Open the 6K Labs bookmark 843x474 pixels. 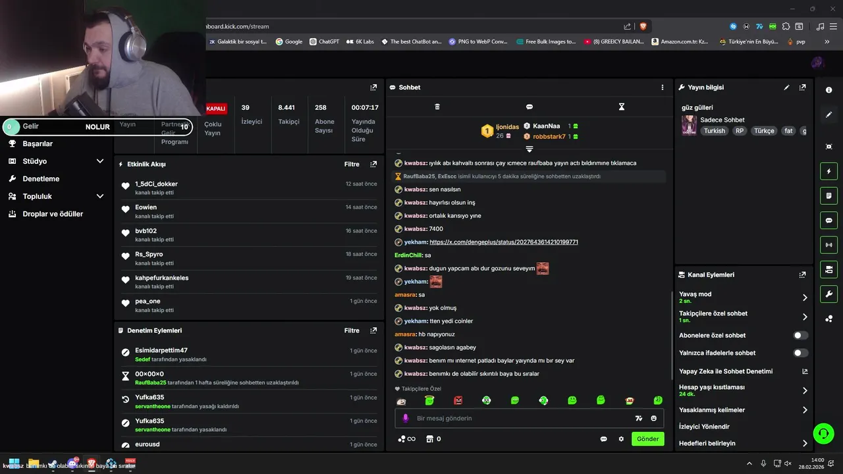pos(360,41)
